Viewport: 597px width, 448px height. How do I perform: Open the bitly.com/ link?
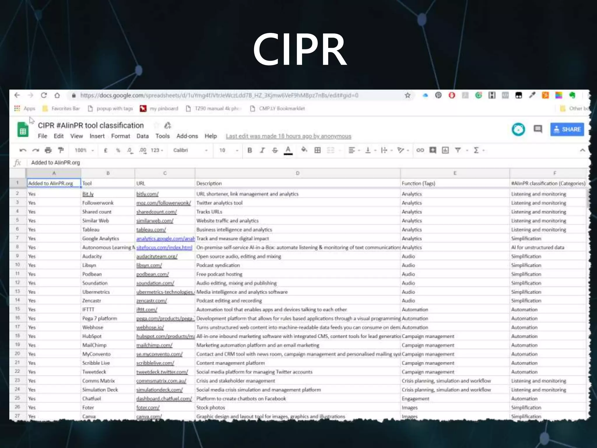(147, 194)
